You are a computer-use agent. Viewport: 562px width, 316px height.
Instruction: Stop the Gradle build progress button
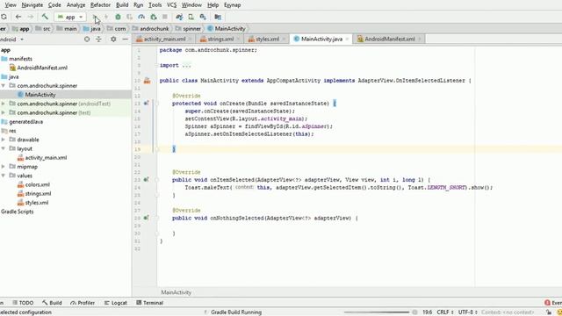point(414,312)
